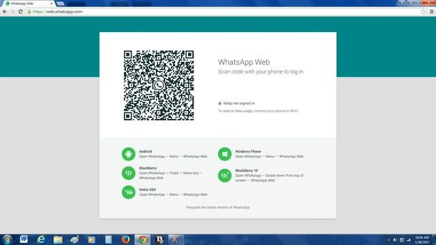Click the clock showing 10:50 AM
Viewport: 436px width, 245px height.
pos(422,240)
